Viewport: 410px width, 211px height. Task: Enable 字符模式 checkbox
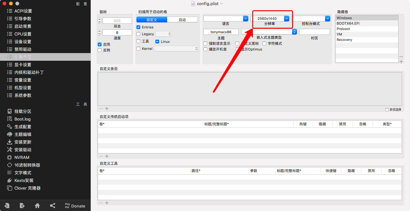(x=264, y=43)
